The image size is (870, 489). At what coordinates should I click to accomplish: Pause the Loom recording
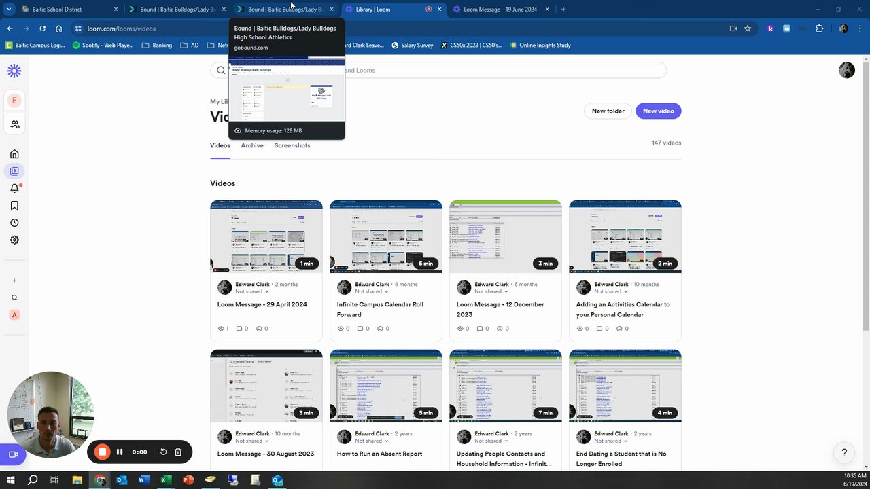(x=120, y=452)
